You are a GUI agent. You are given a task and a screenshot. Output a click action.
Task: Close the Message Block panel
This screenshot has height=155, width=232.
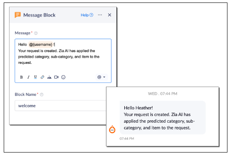pyautogui.click(x=109, y=15)
